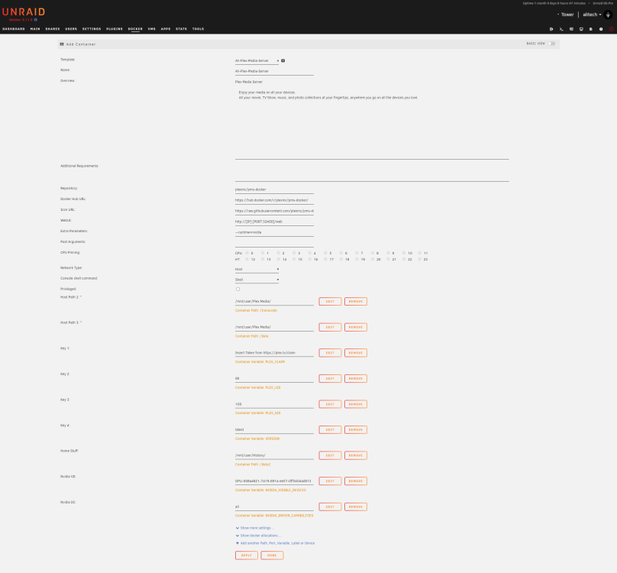Viewport: 617px width, 573px height.
Task: Open the system log icon
Action: [591, 29]
